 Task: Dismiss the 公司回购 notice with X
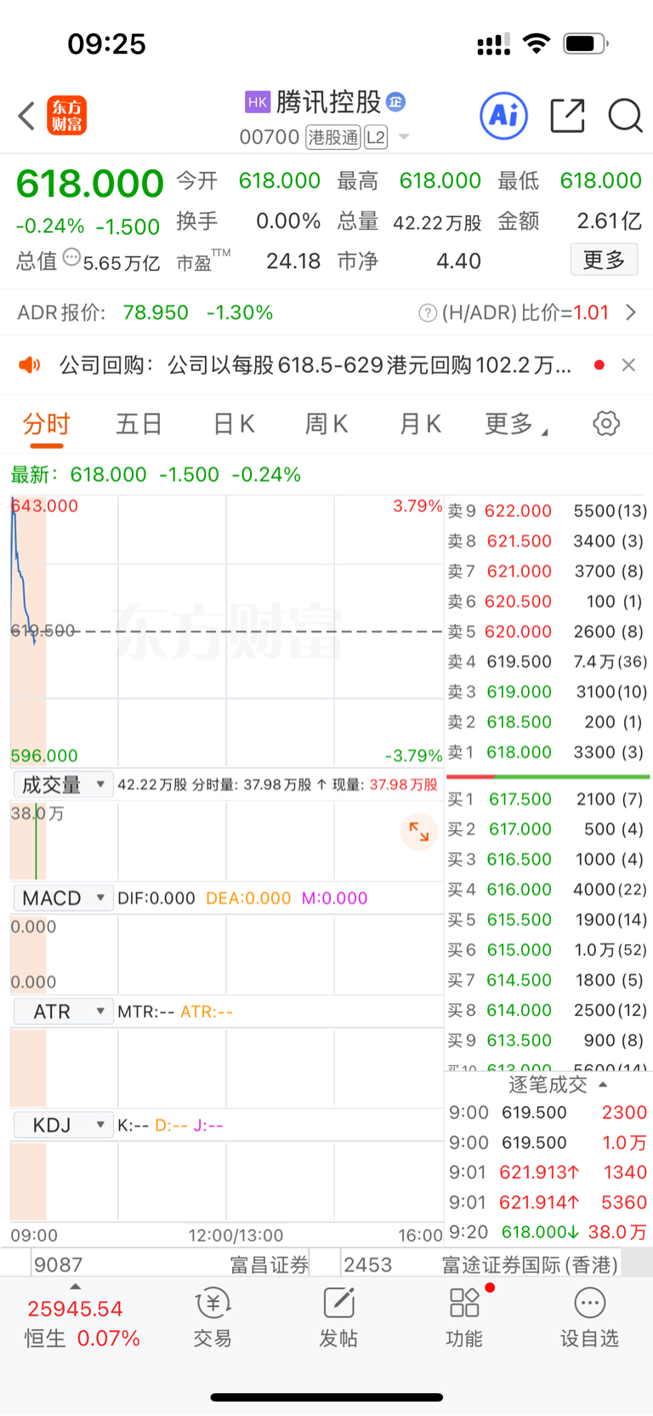628,365
